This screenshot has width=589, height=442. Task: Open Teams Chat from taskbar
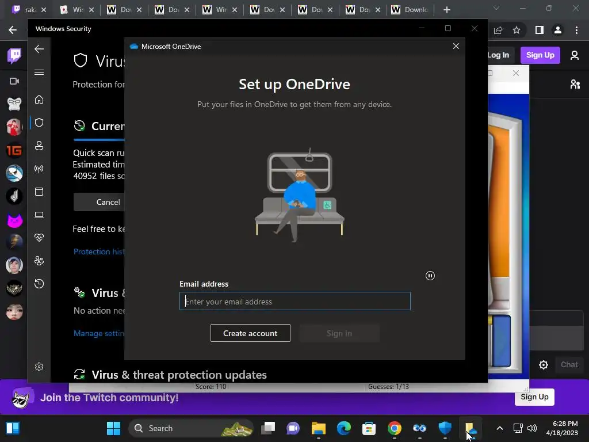click(293, 428)
